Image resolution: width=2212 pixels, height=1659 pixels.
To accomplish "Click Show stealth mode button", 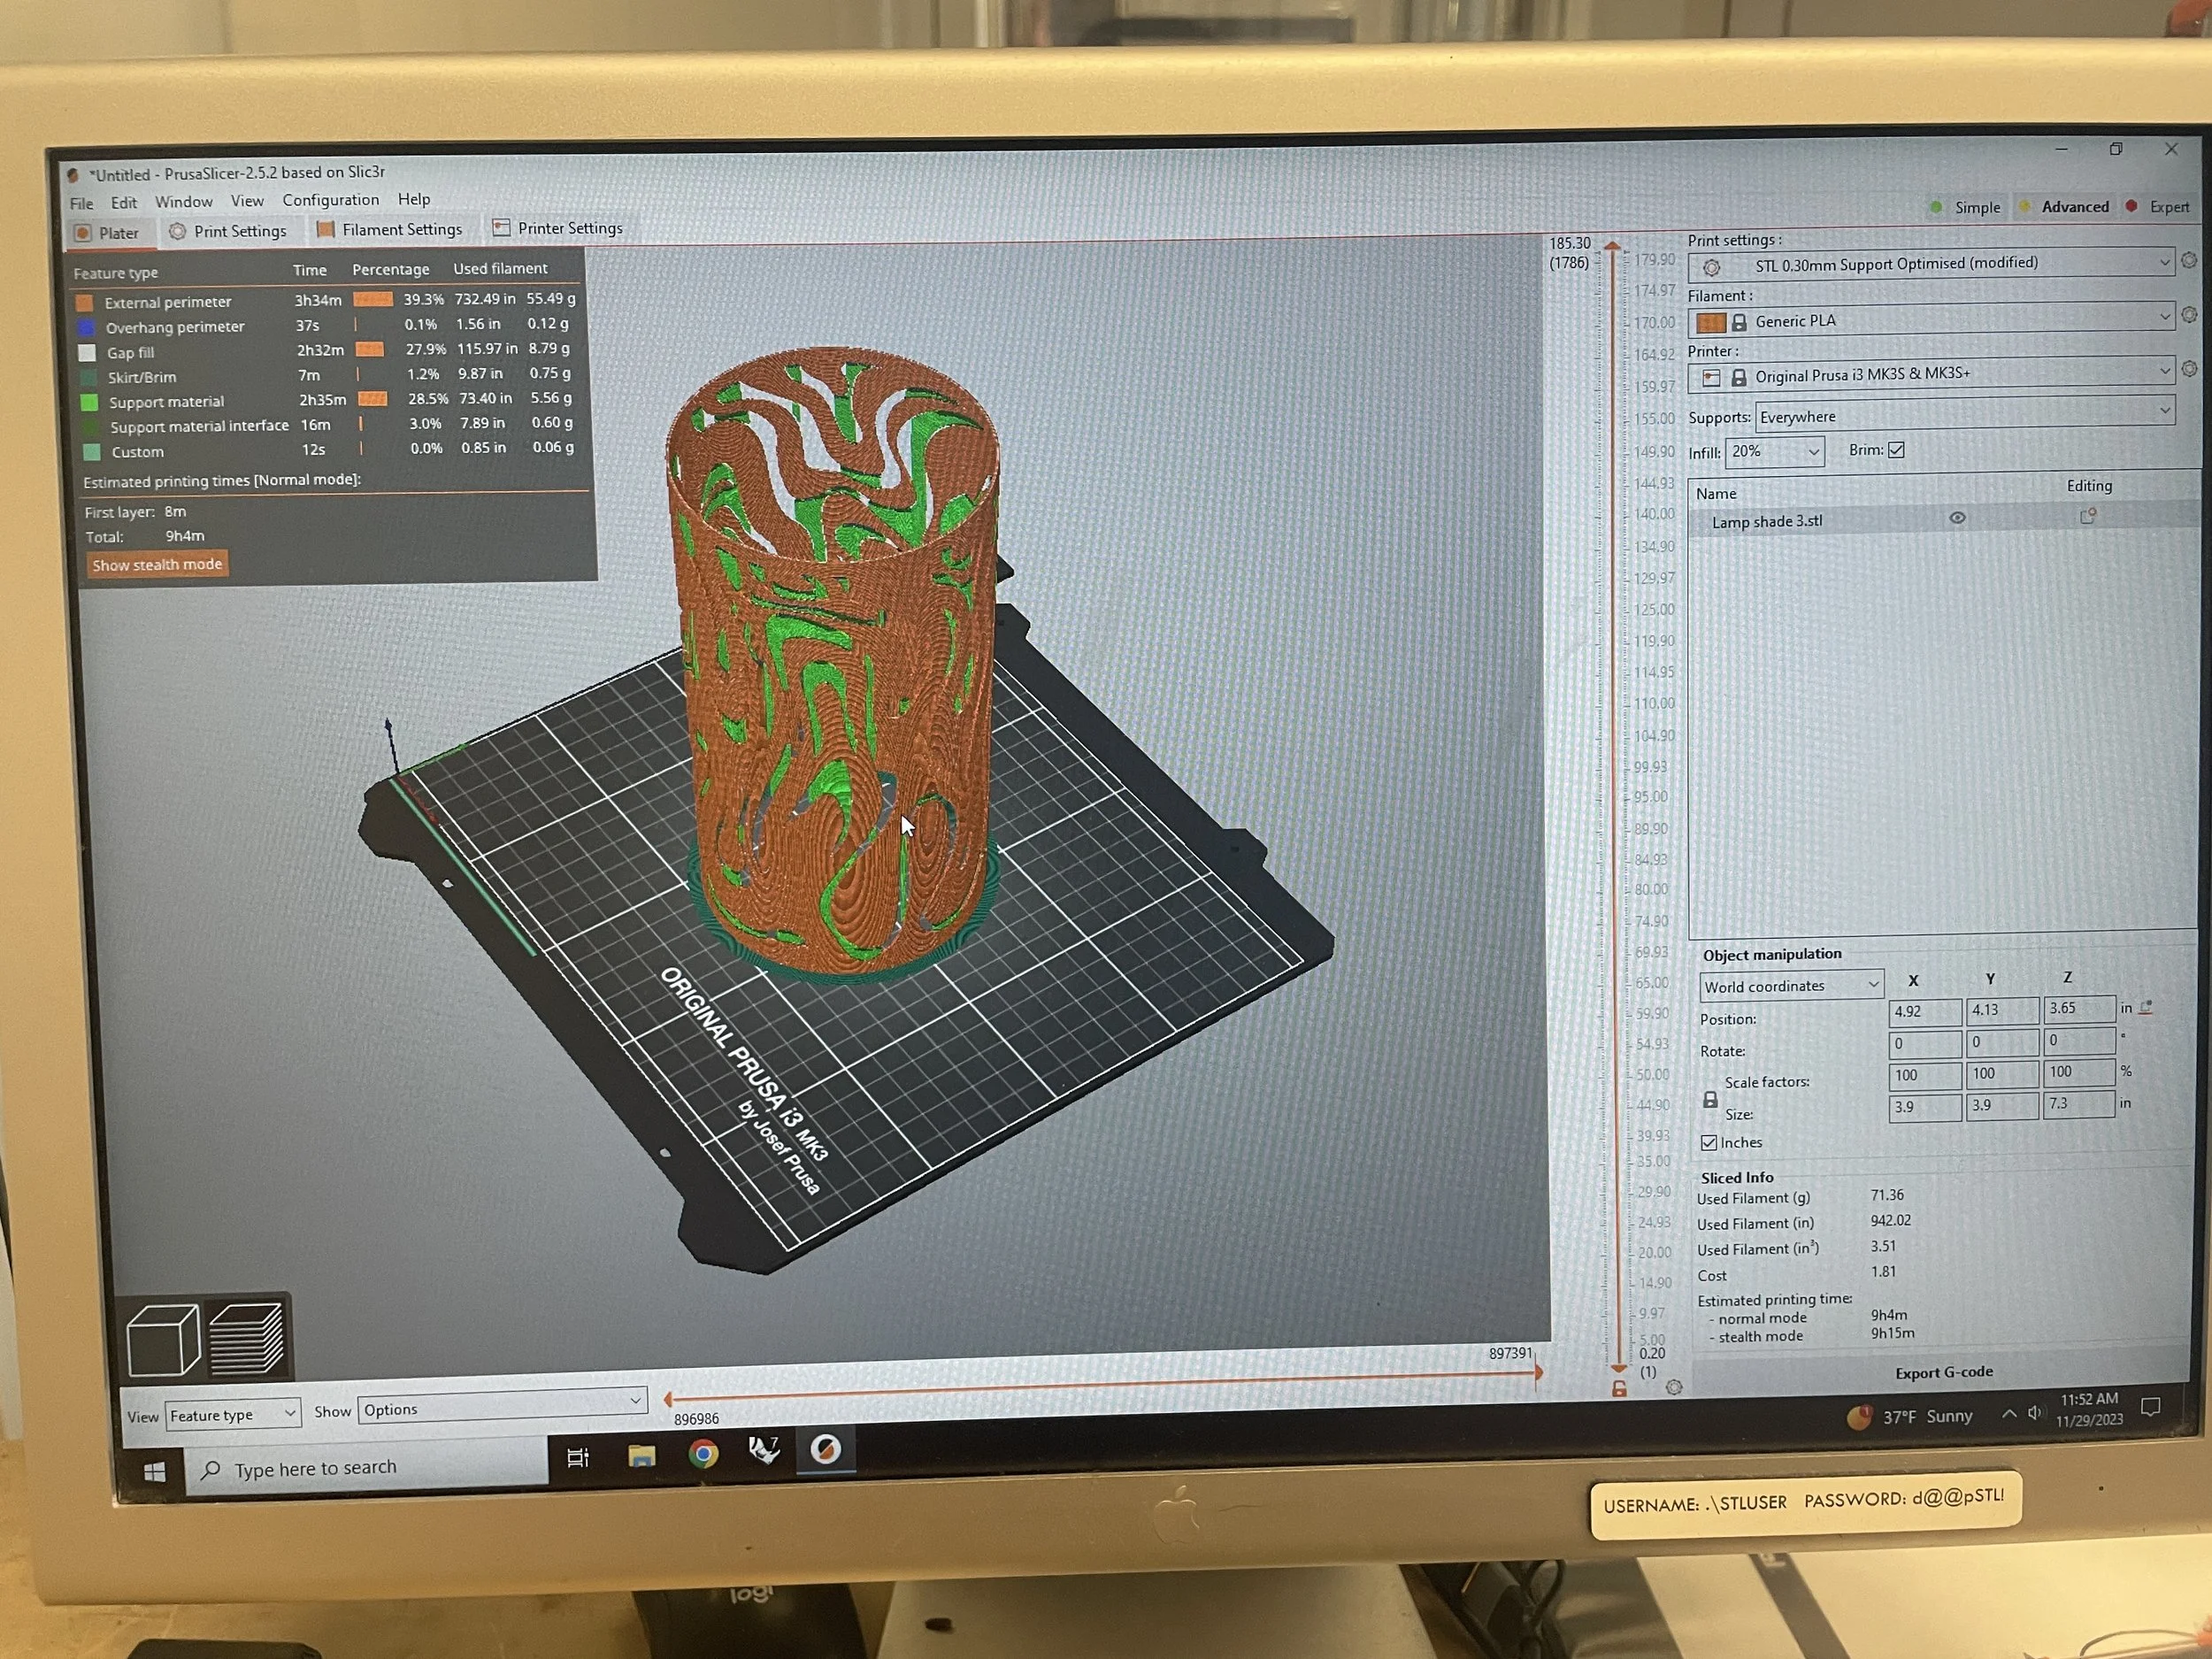I will coord(157,565).
